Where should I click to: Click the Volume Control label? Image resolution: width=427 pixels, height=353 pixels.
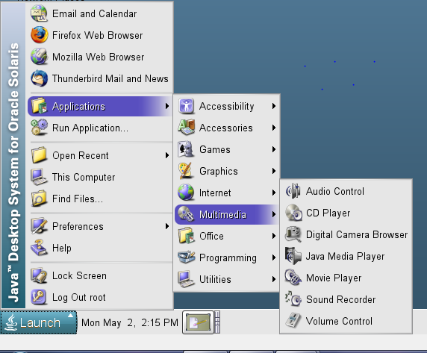pos(339,321)
